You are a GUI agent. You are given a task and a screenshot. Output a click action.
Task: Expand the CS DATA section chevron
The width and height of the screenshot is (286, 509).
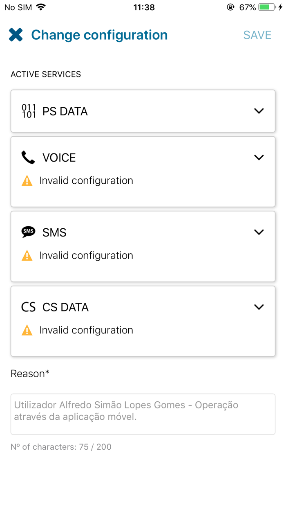click(x=259, y=306)
